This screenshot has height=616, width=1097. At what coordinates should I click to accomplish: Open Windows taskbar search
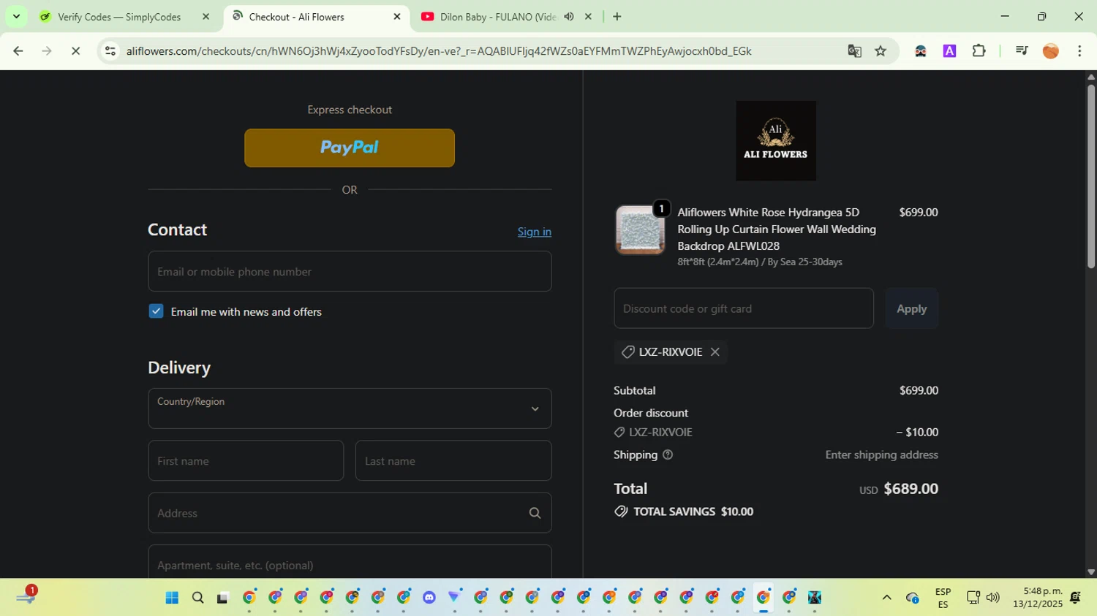[x=197, y=598]
